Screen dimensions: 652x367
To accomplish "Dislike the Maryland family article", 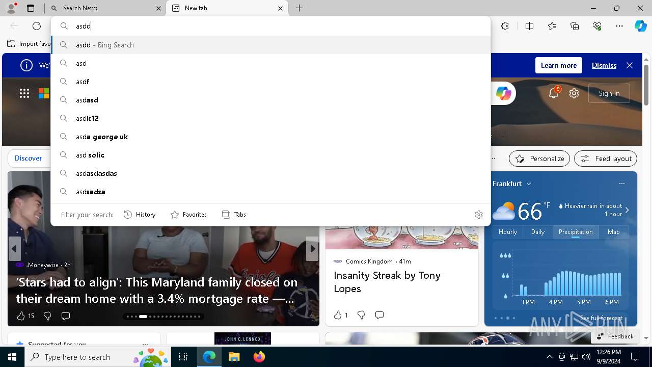I will click(x=47, y=316).
